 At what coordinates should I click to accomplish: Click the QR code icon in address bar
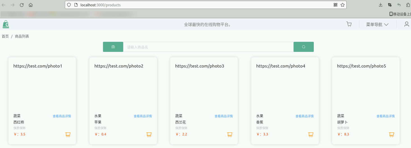pos(335,5)
